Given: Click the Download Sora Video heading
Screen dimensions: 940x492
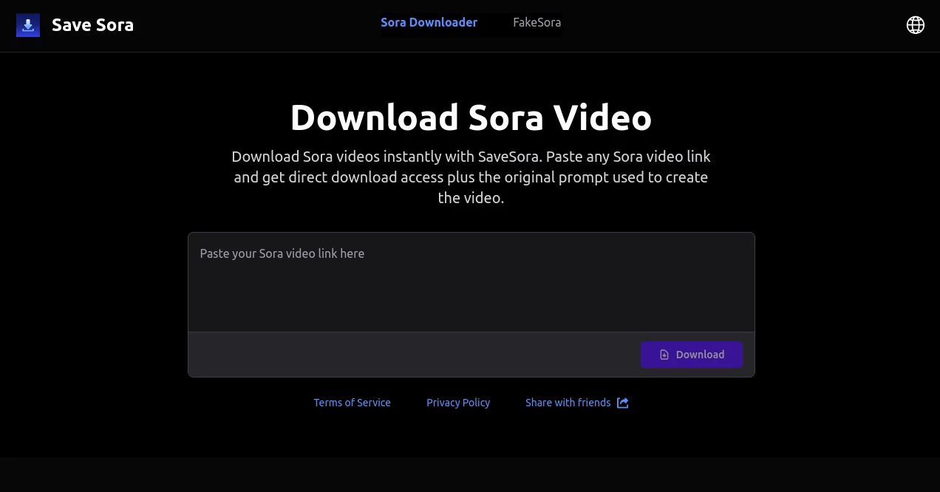Looking at the screenshot, I should (x=471, y=117).
